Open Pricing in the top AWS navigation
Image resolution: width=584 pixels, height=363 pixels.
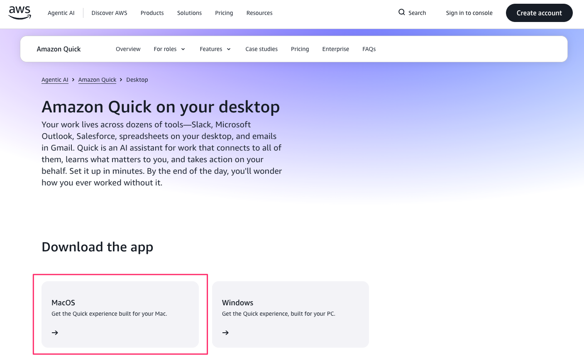point(224,13)
